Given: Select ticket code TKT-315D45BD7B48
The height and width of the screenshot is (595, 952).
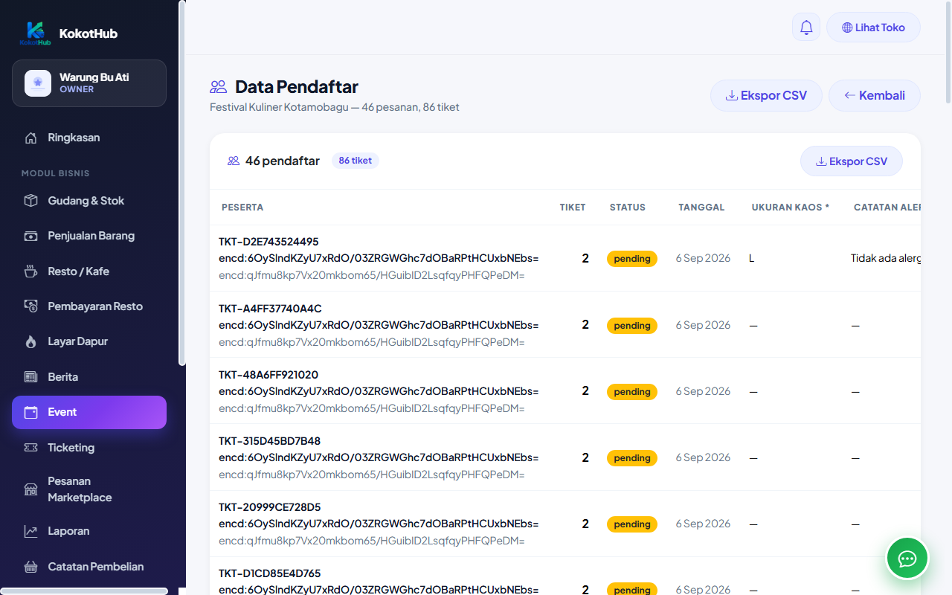Looking at the screenshot, I should [x=269, y=441].
